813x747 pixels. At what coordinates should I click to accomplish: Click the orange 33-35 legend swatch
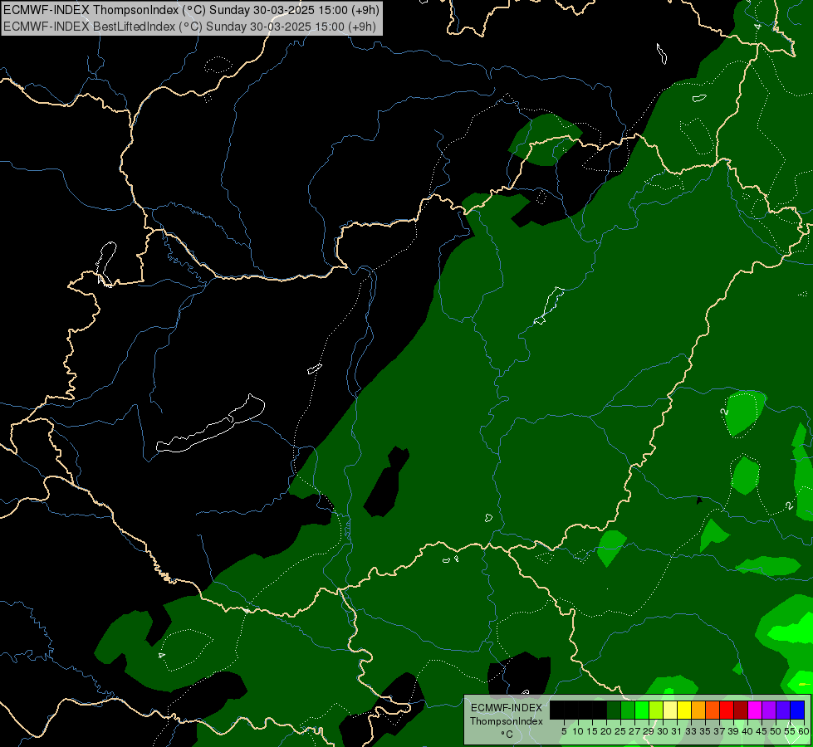click(699, 710)
